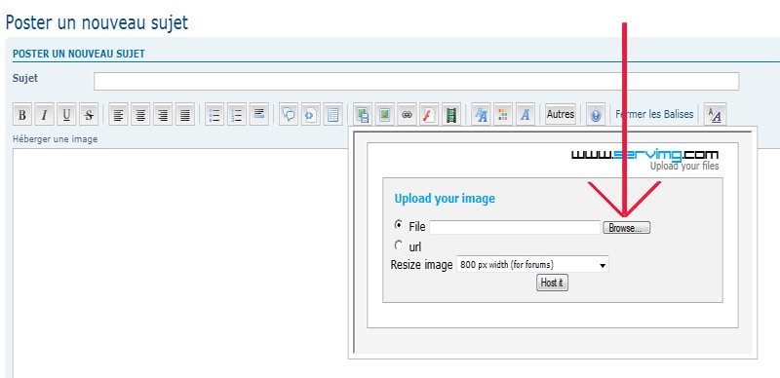This screenshot has width=780, height=378.
Task: Open the Autres menu button
Action: [x=561, y=114]
